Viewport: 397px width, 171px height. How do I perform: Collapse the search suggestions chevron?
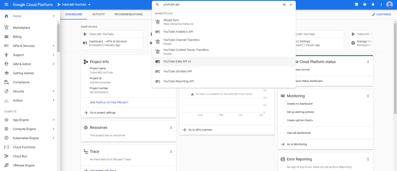[291, 4]
